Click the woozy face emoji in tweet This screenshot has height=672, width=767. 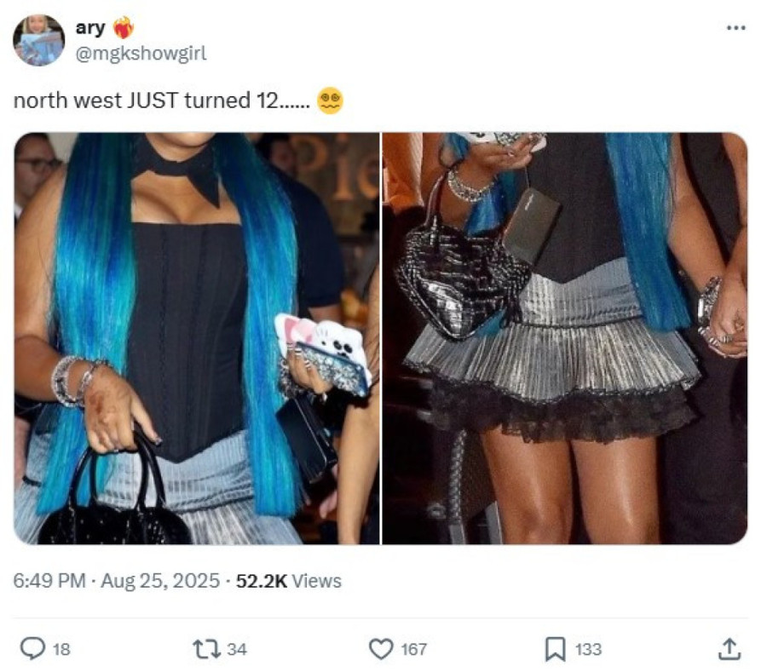pos(330,101)
